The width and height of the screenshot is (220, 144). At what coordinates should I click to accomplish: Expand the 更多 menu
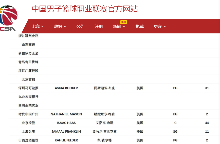[160, 26]
